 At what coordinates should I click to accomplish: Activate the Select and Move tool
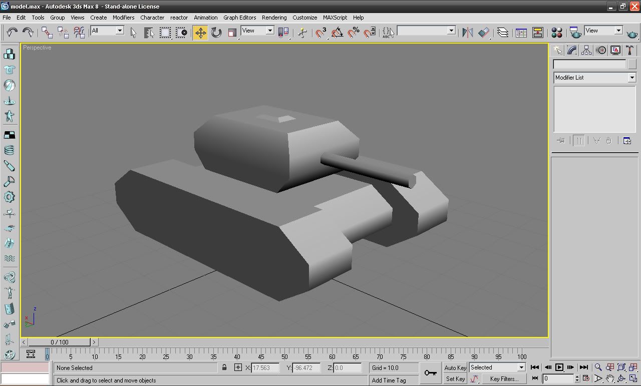[x=200, y=33]
